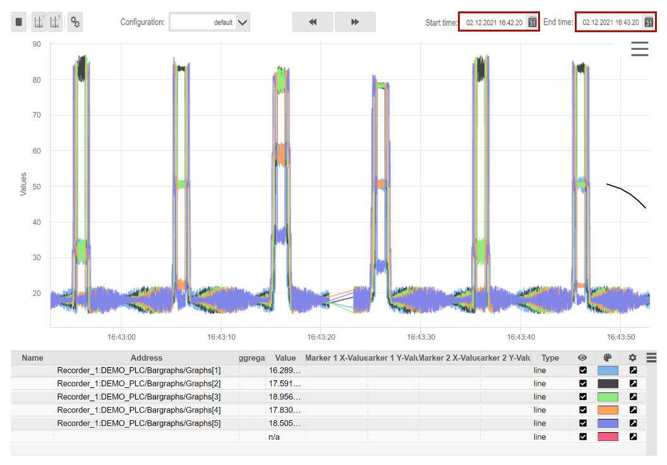Click the Start time date field

(x=494, y=22)
